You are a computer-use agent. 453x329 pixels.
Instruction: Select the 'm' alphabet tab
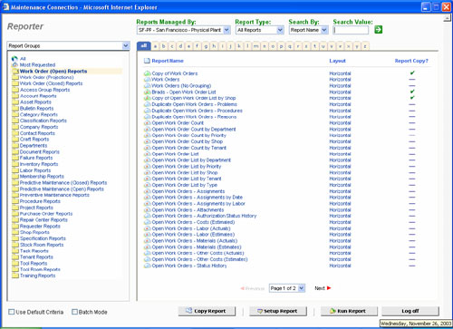click(255, 46)
